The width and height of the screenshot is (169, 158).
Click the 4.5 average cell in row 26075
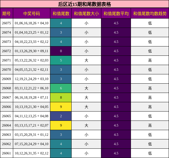(x=116, y=23)
